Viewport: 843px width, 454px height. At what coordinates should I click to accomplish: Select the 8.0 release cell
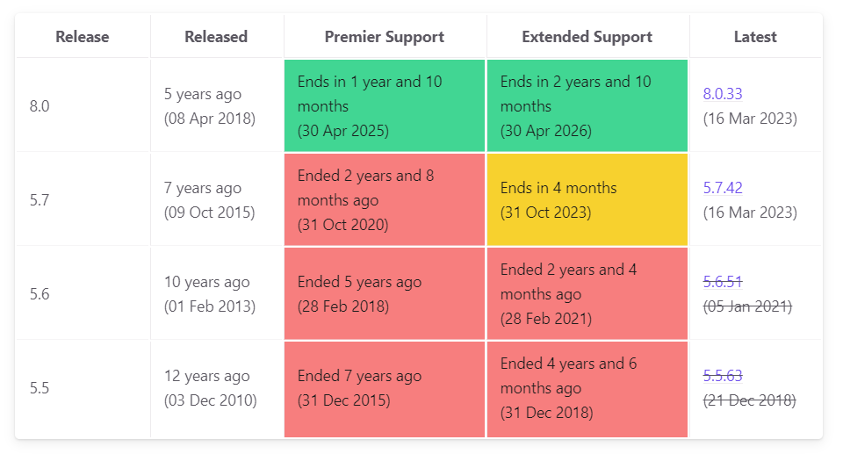pyautogui.click(x=83, y=106)
